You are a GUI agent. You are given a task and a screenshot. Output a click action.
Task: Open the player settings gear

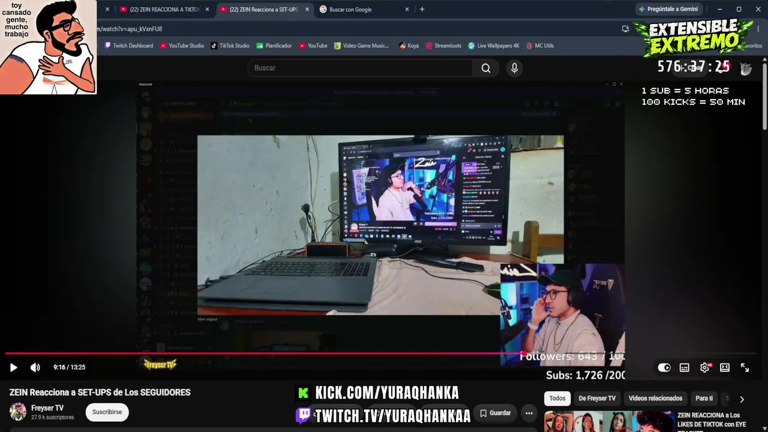(705, 368)
